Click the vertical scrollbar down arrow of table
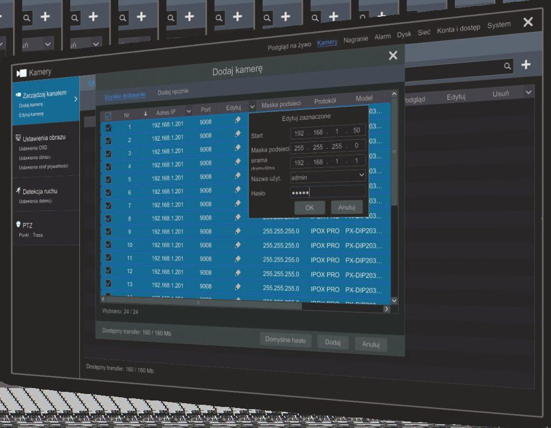The height and width of the screenshot is (428, 551). [394, 301]
